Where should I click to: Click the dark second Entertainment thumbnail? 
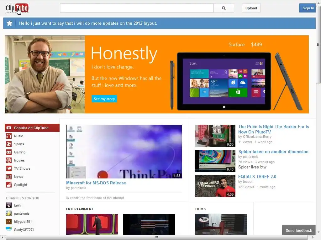pyautogui.click(x=149, y=224)
